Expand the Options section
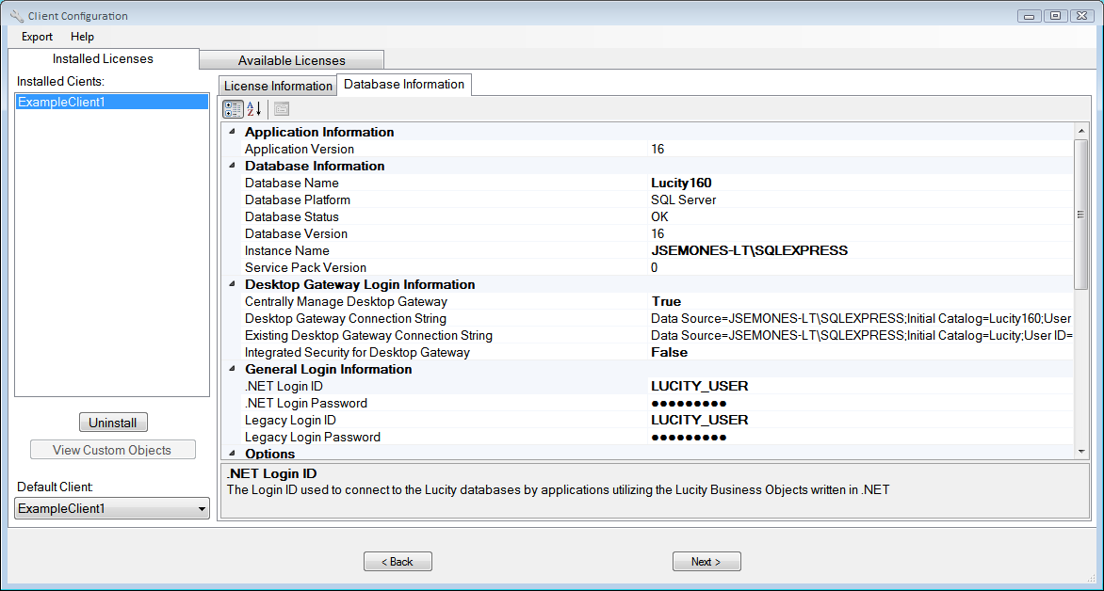Viewport: 1104px width, 591px height. click(x=232, y=454)
